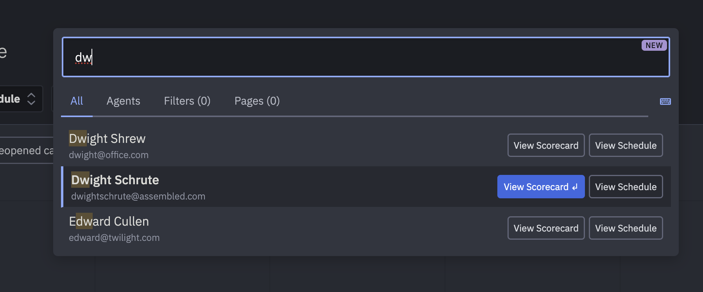Viewport: 703px width, 292px height.
Task: Click the NEW badge in search bar
Action: coord(654,45)
